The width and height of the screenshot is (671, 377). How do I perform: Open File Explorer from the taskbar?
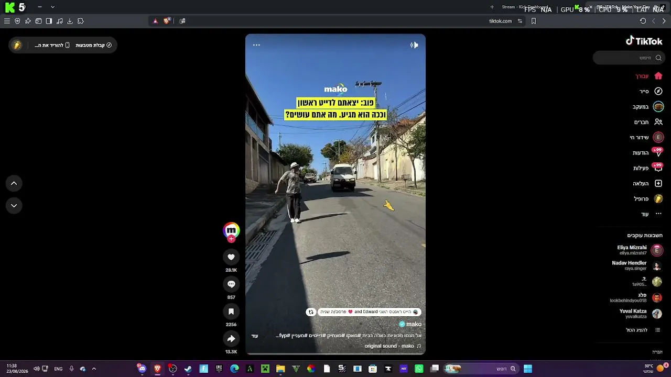pyautogui.click(x=280, y=369)
